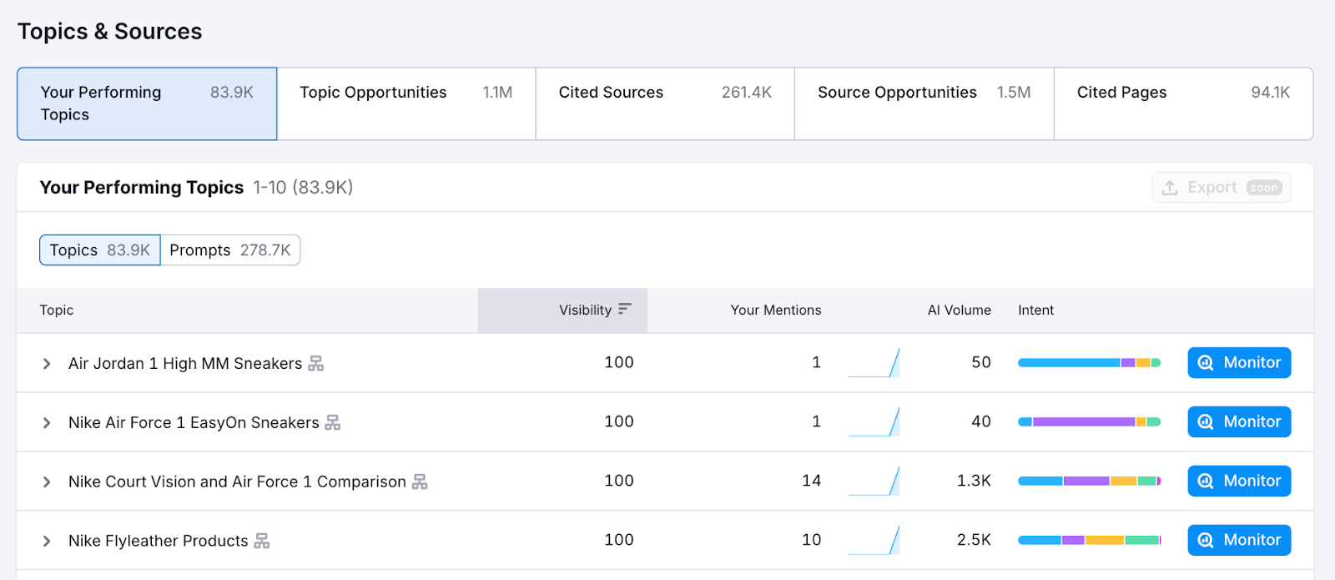Image resolution: width=1335 pixels, height=580 pixels.
Task: Click hierarchy icon next to Air Jordan 1 topic
Action: pyautogui.click(x=315, y=364)
